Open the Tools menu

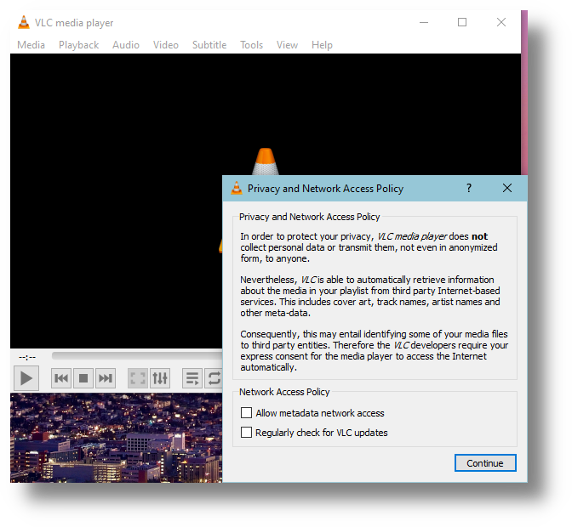tap(251, 45)
